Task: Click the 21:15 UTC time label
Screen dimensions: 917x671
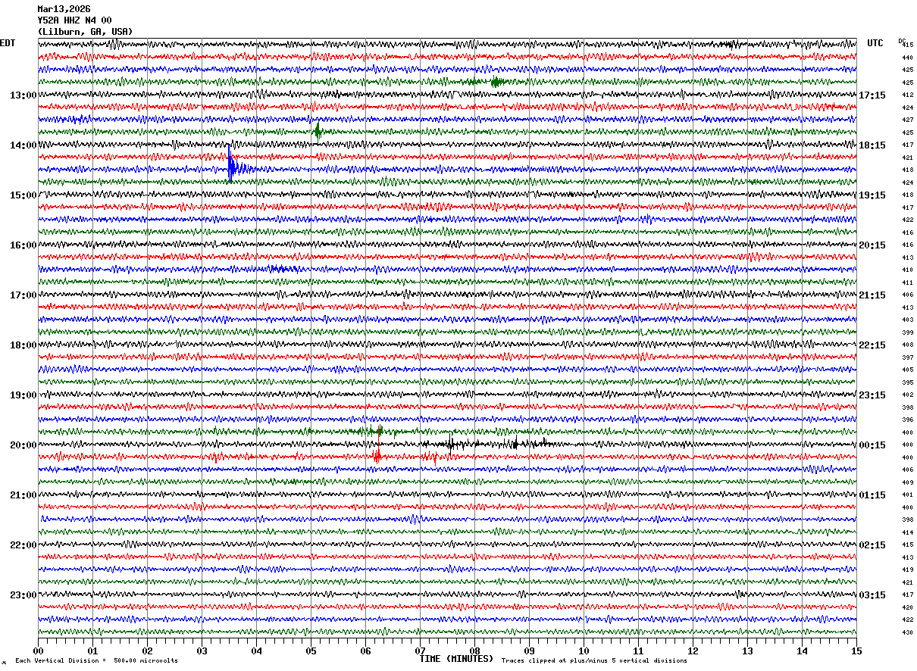Action: click(x=872, y=295)
